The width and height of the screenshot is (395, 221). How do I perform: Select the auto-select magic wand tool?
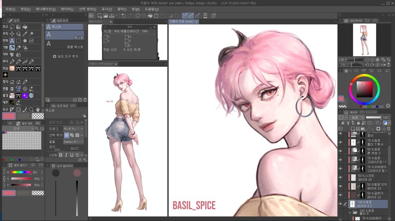point(32,34)
